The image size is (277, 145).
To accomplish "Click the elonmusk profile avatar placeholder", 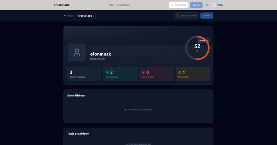I will pos(77,52).
